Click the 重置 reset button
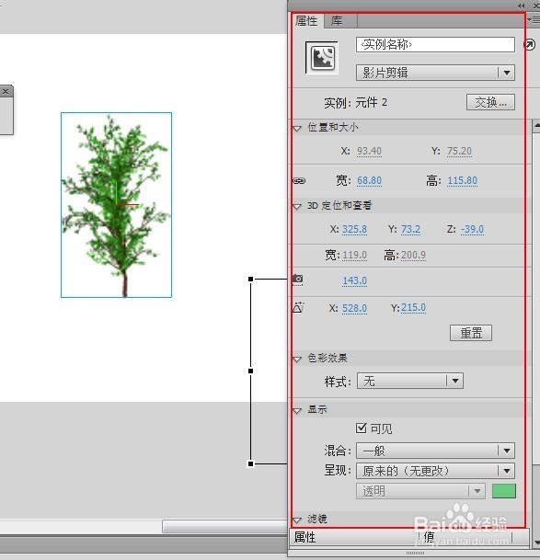 [471, 333]
